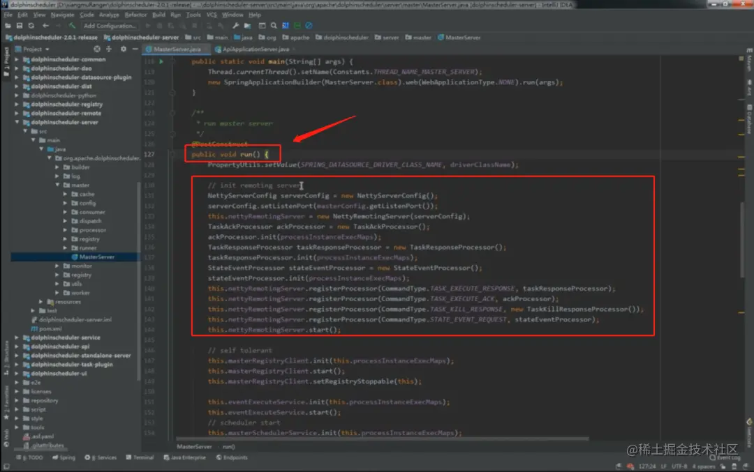Click the 127:24 cursor position indicator
754x472 pixels.
[x=647, y=466]
